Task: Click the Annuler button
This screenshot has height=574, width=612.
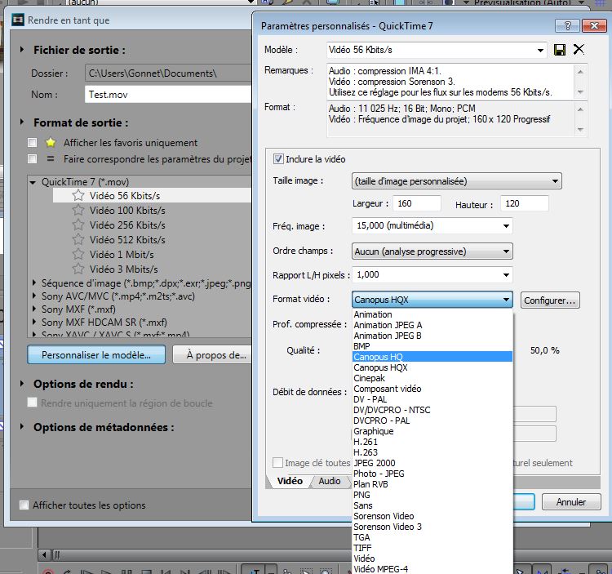Action: (571, 502)
